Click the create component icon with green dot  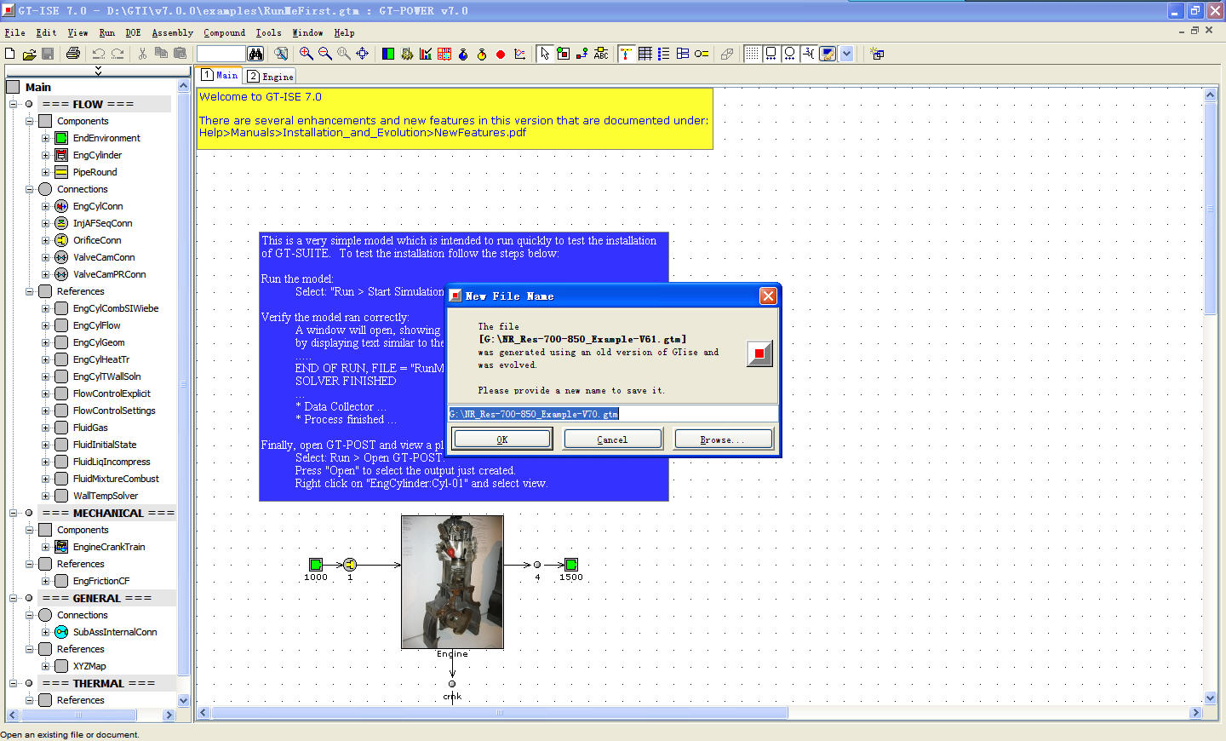(564, 54)
